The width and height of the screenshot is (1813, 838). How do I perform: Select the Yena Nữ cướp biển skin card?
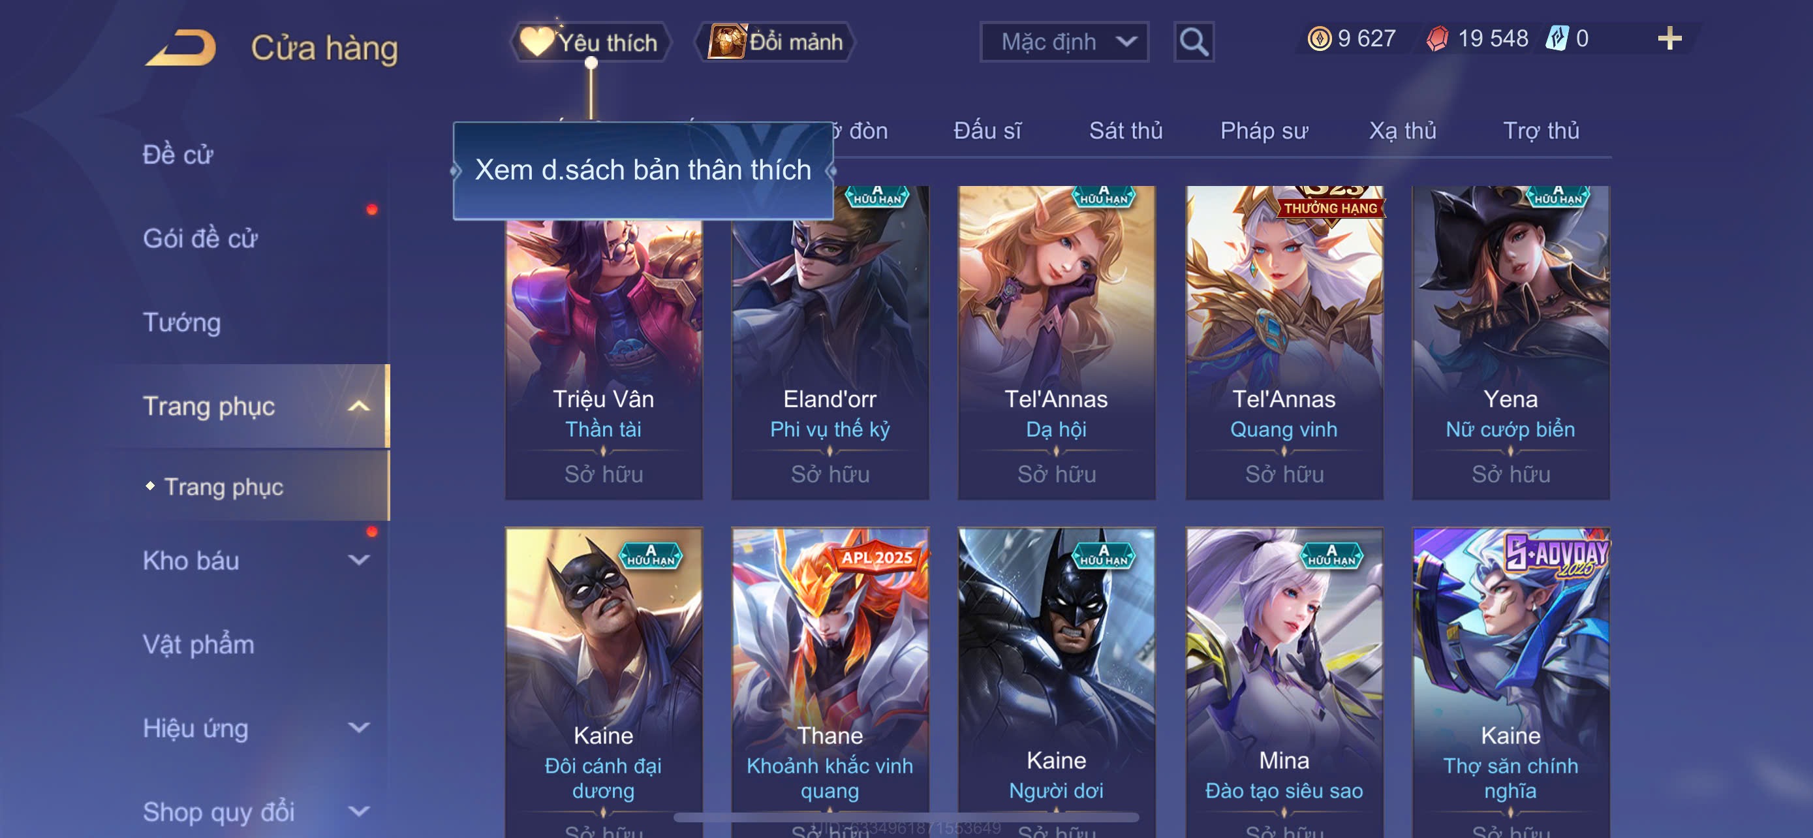point(1510,342)
